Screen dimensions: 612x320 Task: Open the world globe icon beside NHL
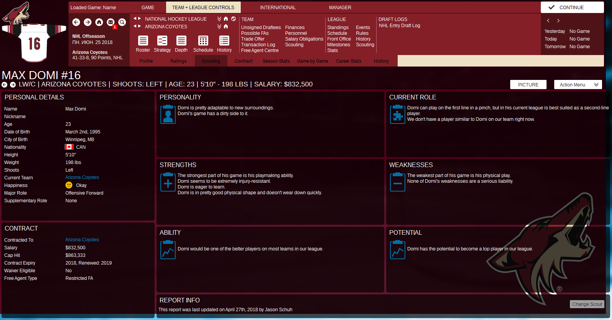click(x=233, y=18)
